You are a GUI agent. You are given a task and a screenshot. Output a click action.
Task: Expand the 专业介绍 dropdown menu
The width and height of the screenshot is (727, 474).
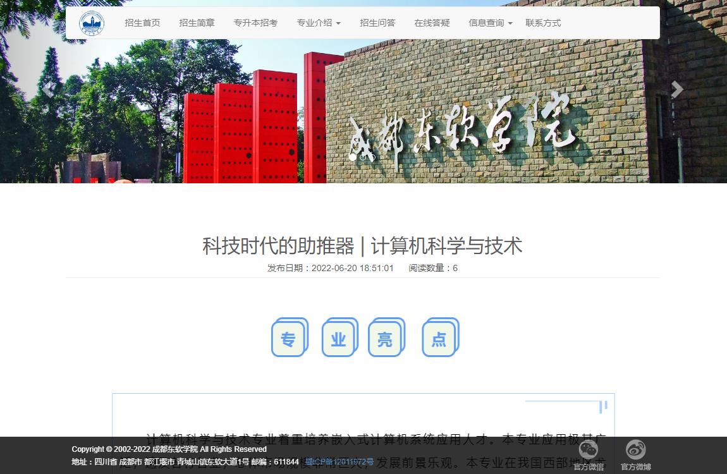tap(319, 23)
